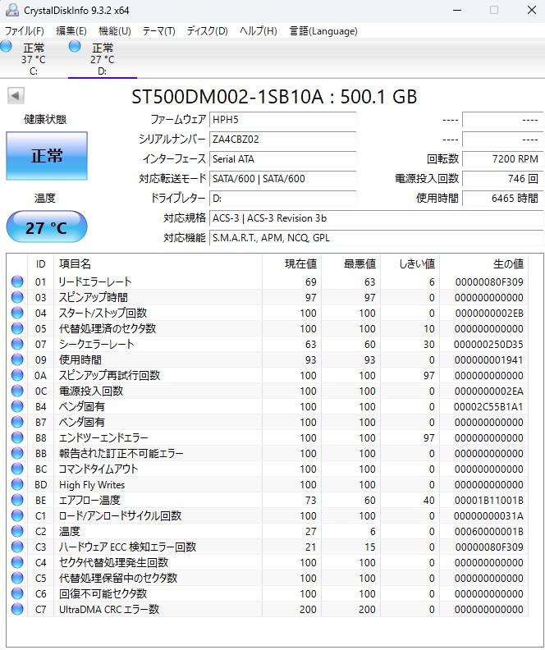
Task: Click the 現在値 column header
Action: (x=291, y=264)
